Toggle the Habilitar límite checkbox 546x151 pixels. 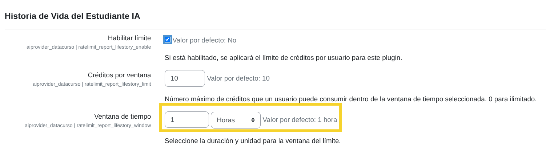click(167, 40)
